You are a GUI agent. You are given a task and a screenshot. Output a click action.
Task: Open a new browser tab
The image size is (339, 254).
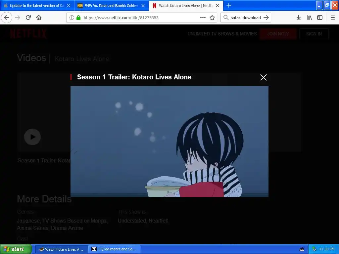[x=229, y=5]
